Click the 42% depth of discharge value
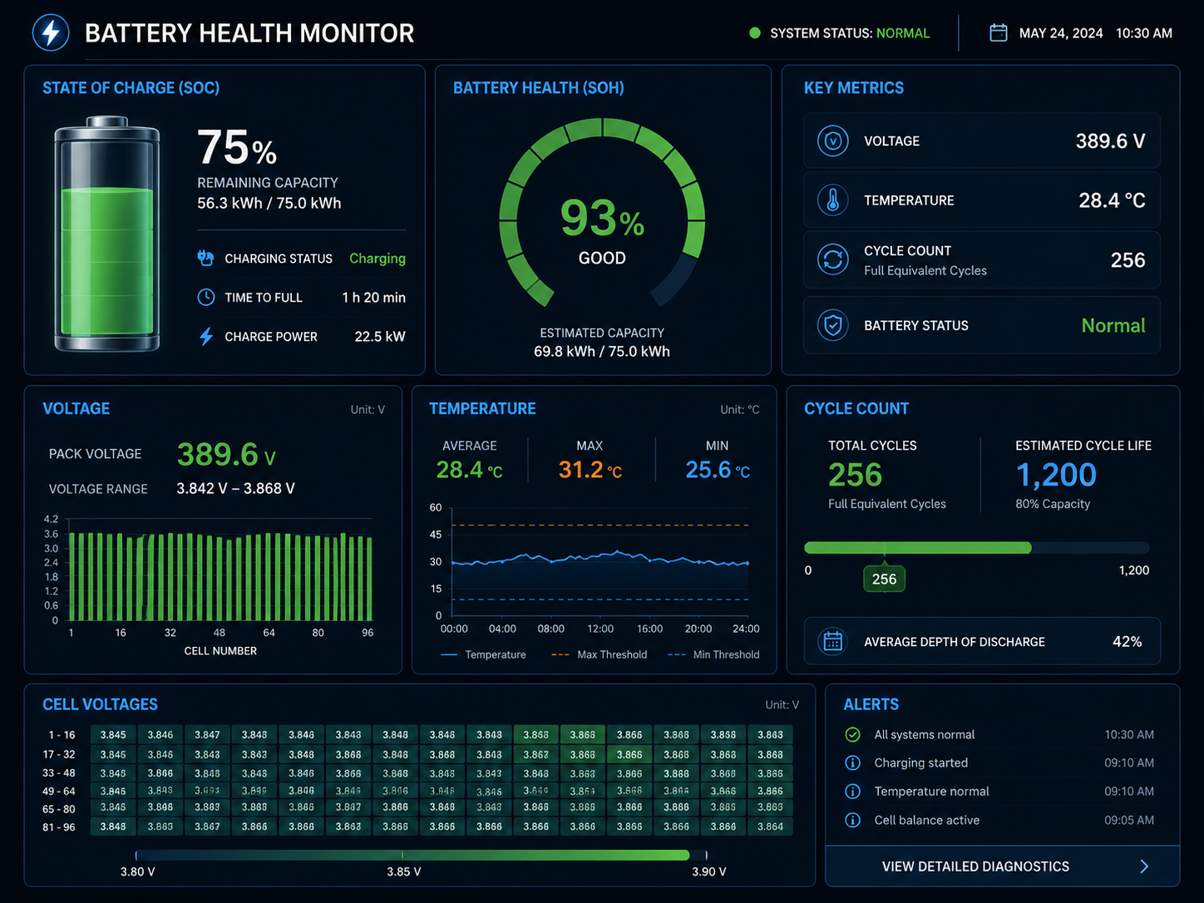The height and width of the screenshot is (903, 1204). 1128,642
